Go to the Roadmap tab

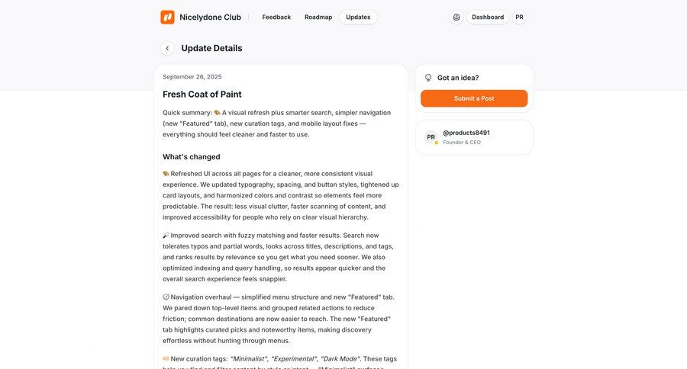click(318, 17)
